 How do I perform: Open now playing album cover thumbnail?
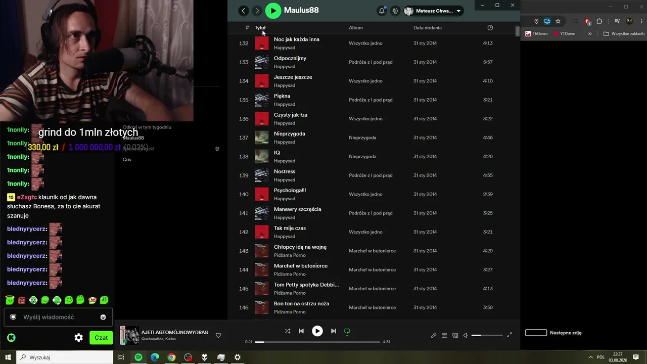[x=129, y=335]
